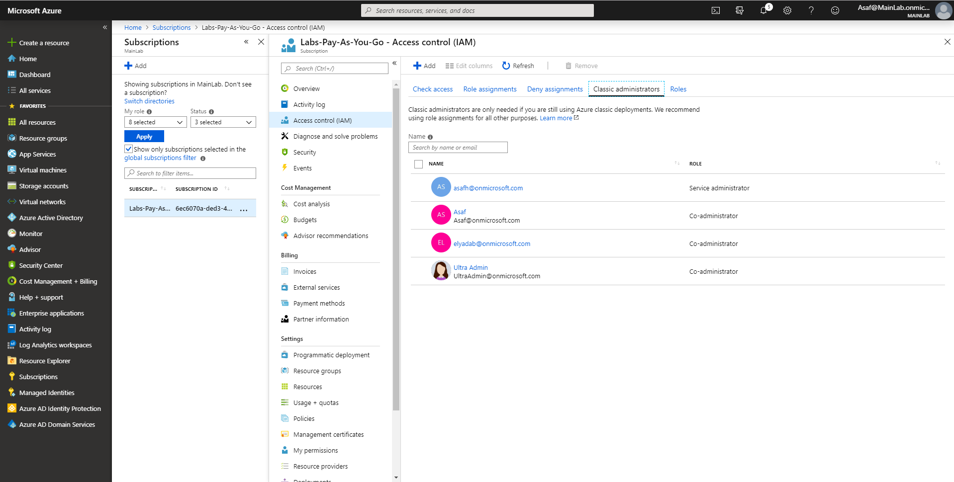Open the My role dropdown
The height and width of the screenshot is (482, 954).
point(156,122)
